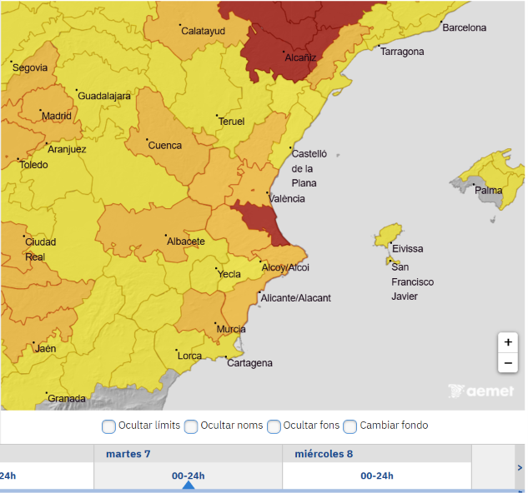Click the Aranjuez map label
The image size is (528, 493).
pos(67,149)
